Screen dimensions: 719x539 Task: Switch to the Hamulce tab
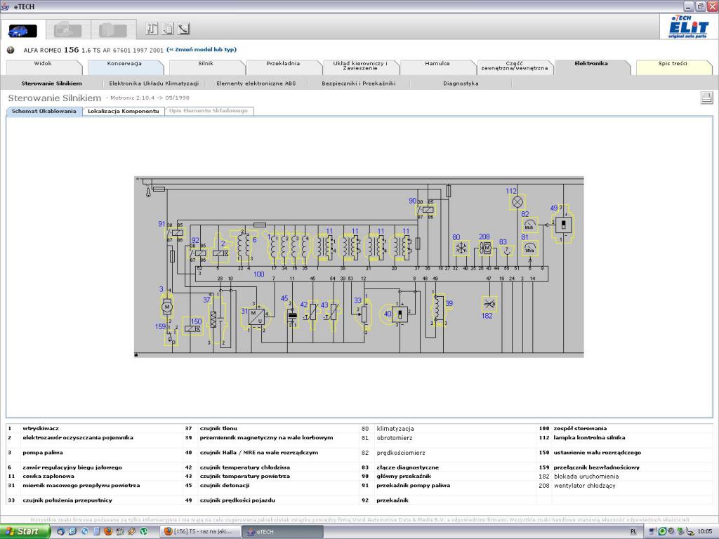437,64
